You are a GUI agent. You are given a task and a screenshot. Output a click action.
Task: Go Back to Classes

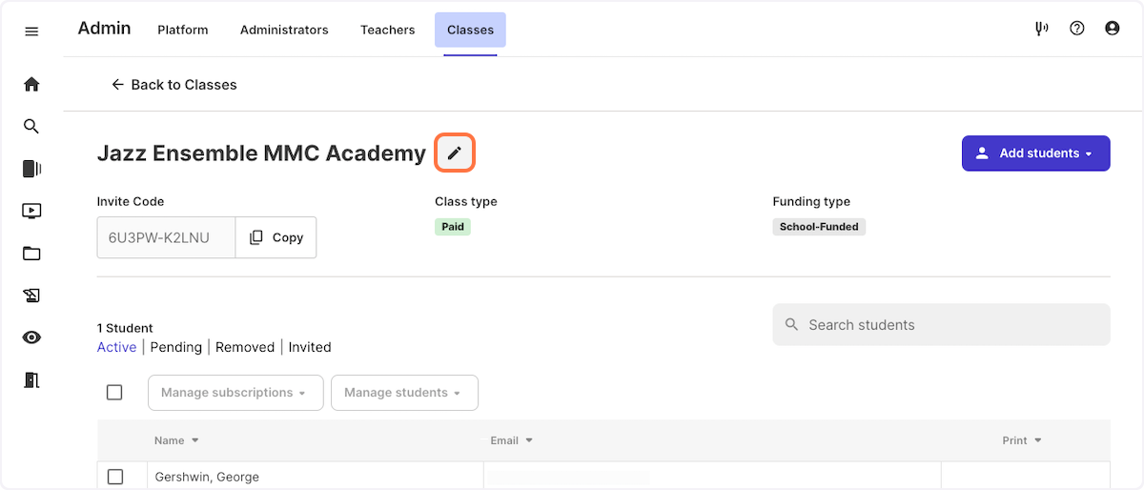pyautogui.click(x=174, y=85)
